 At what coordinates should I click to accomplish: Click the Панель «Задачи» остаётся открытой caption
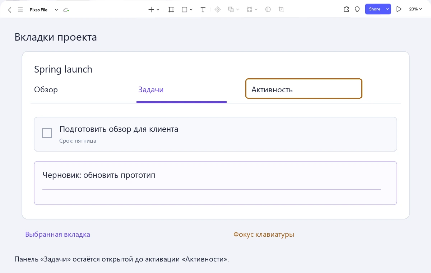[x=122, y=259]
